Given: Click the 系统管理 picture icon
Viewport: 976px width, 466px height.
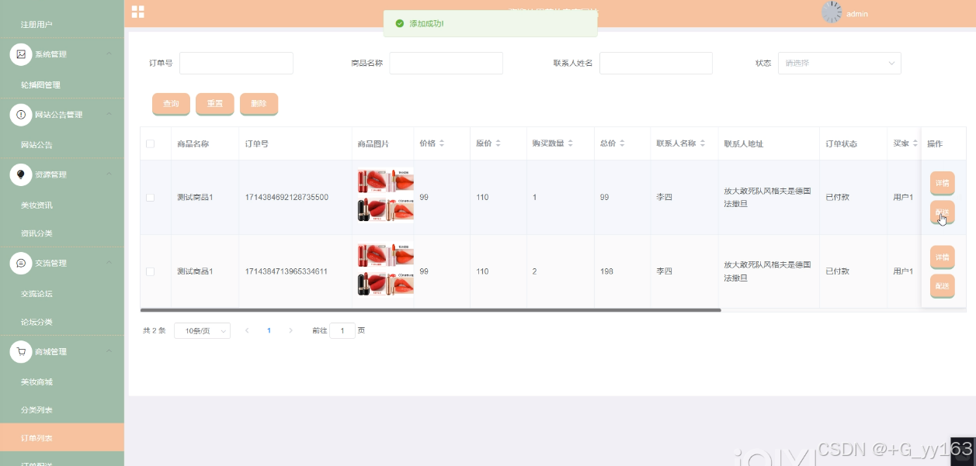Looking at the screenshot, I should pyautogui.click(x=21, y=54).
